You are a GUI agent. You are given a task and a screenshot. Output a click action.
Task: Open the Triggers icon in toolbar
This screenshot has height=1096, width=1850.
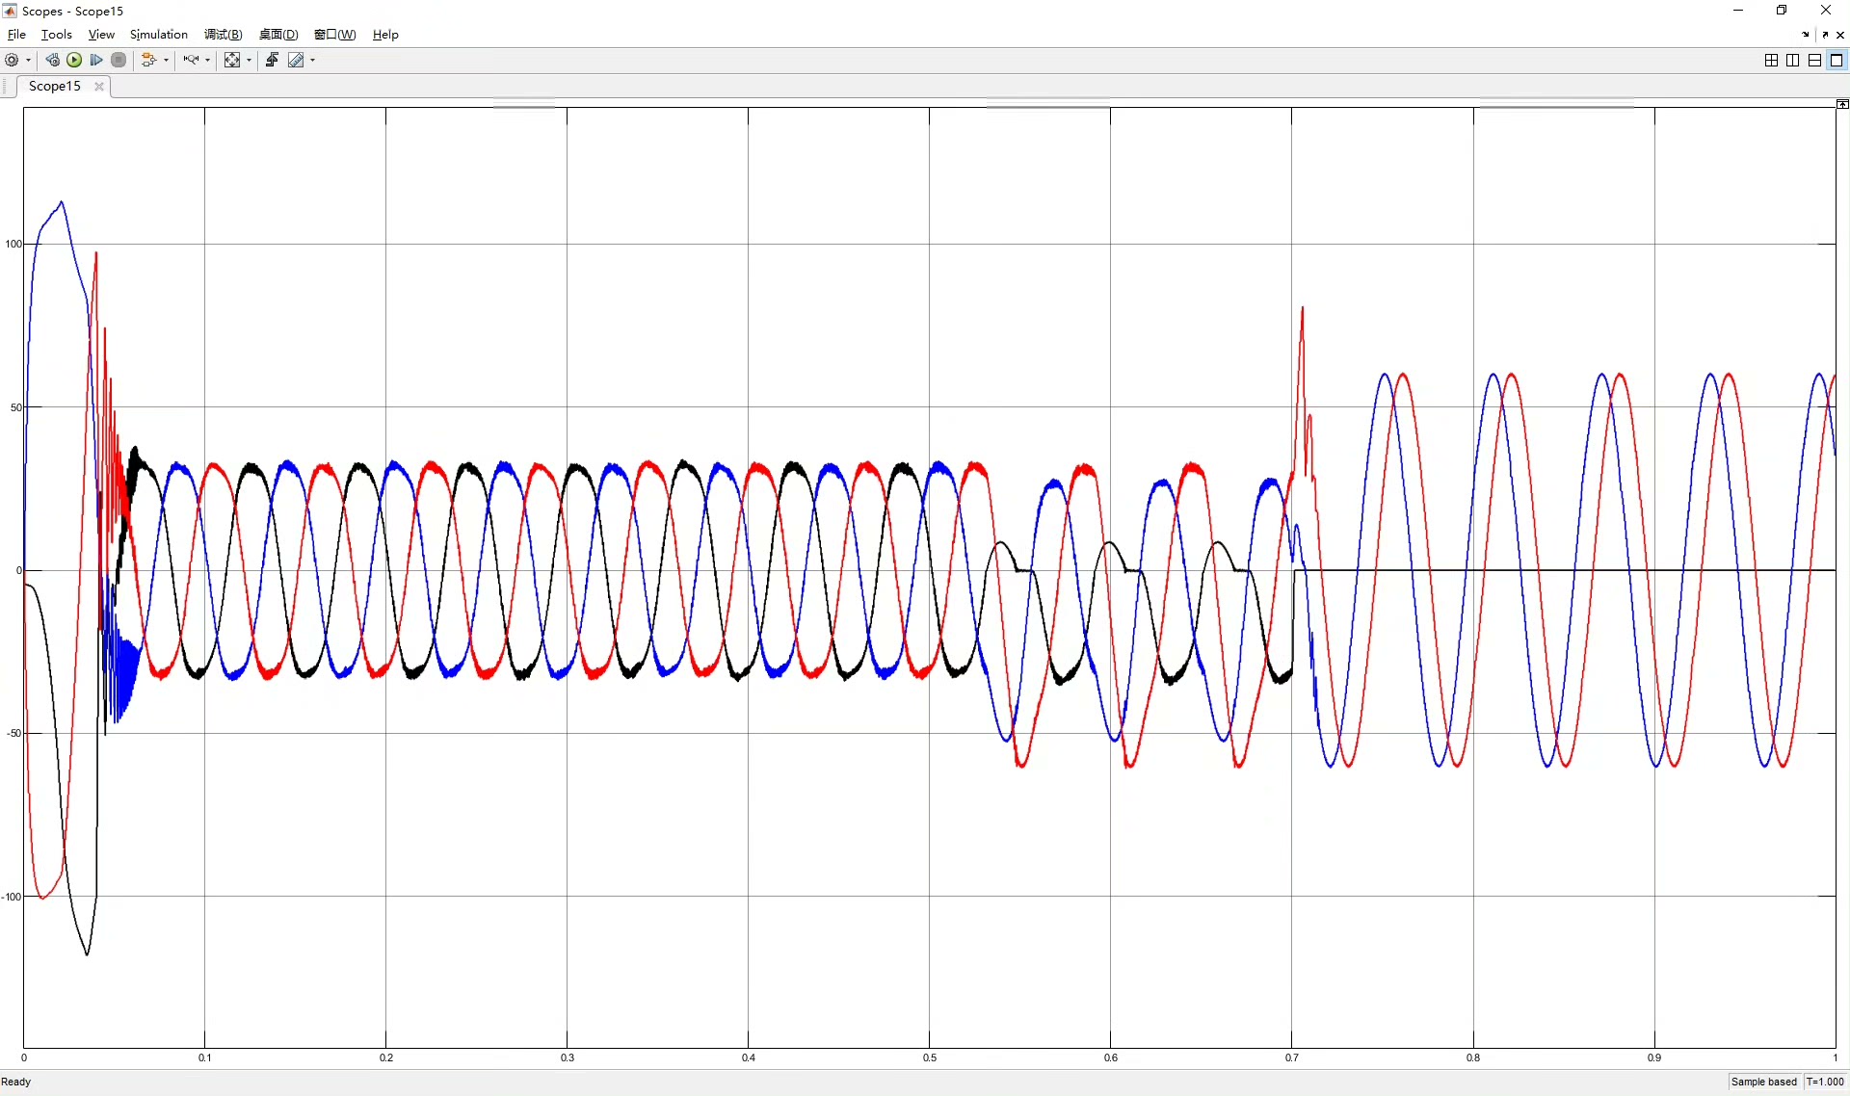point(272,60)
